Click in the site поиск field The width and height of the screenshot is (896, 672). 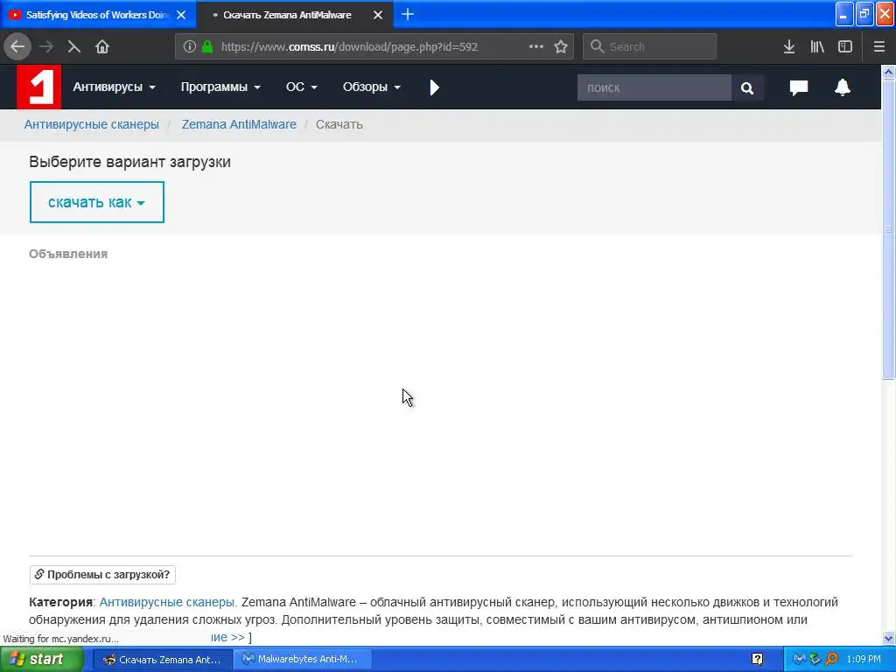[x=654, y=87]
